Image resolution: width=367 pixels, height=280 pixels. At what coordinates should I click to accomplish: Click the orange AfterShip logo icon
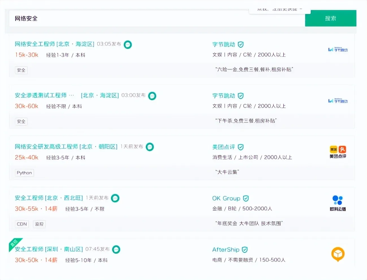(338, 254)
